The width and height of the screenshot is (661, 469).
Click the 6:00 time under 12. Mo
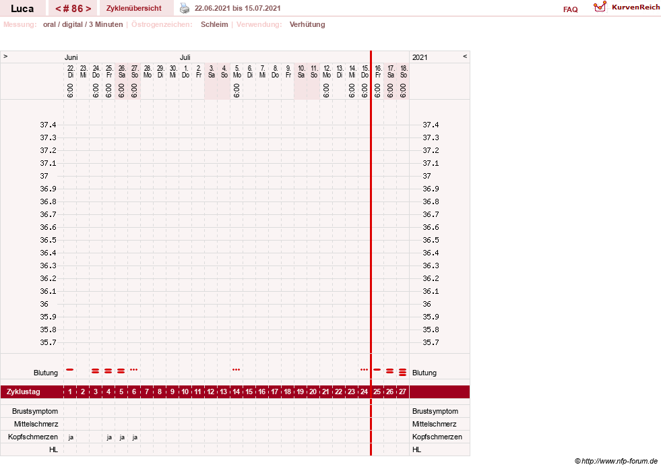(326, 90)
